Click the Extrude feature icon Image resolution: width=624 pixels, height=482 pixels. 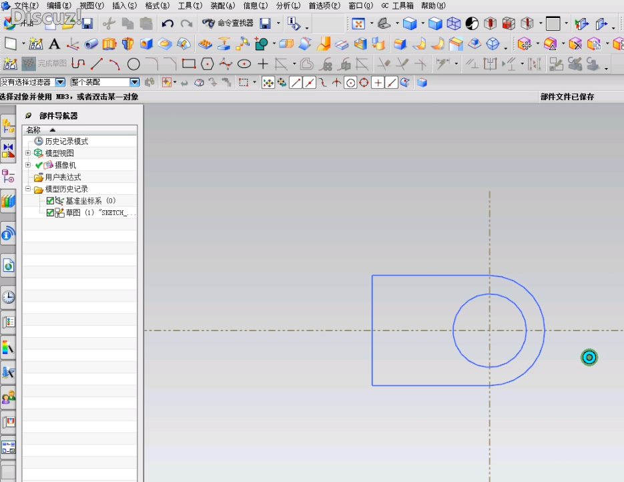(109, 44)
